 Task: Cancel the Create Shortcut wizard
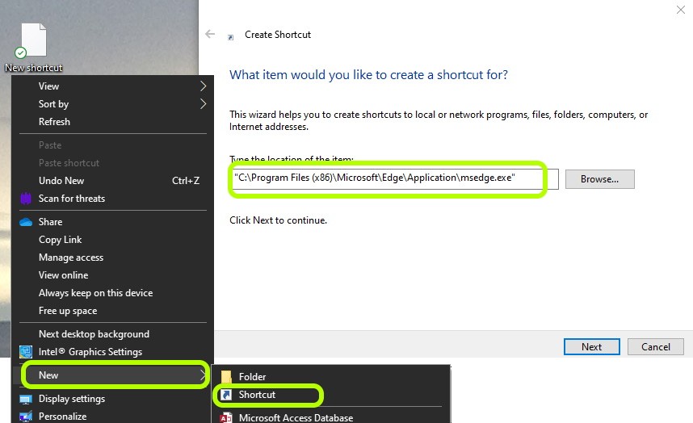[655, 347]
